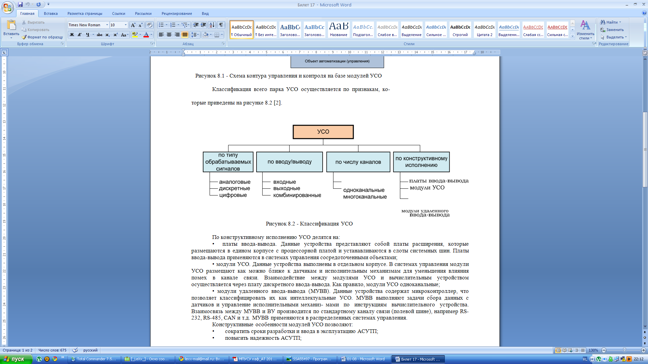
Task: Decrease paragraph indent
Action: 196,25
